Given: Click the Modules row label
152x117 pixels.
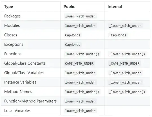Looking at the screenshot, I should pyautogui.click(x=12, y=25).
